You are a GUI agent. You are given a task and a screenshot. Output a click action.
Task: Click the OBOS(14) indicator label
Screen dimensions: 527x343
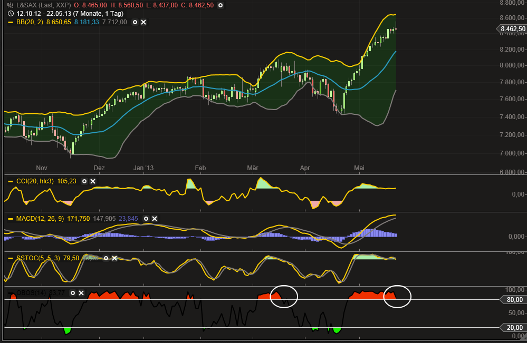click(x=31, y=293)
